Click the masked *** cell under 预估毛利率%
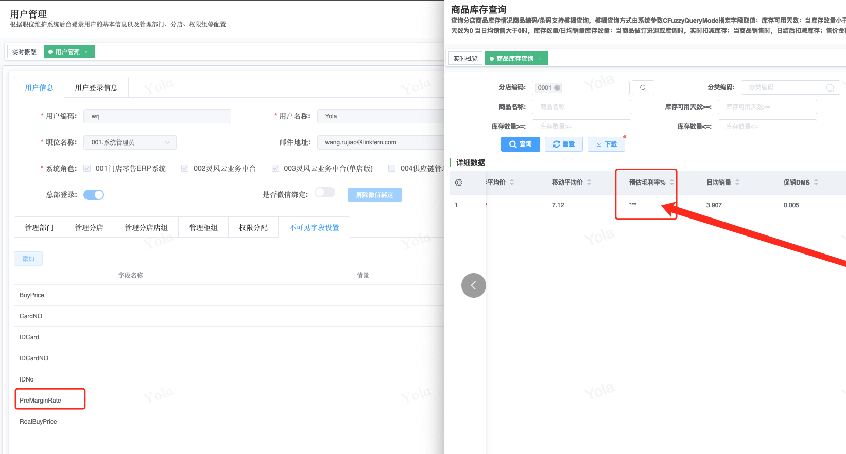Screen dimensions: 846x454 633,205
